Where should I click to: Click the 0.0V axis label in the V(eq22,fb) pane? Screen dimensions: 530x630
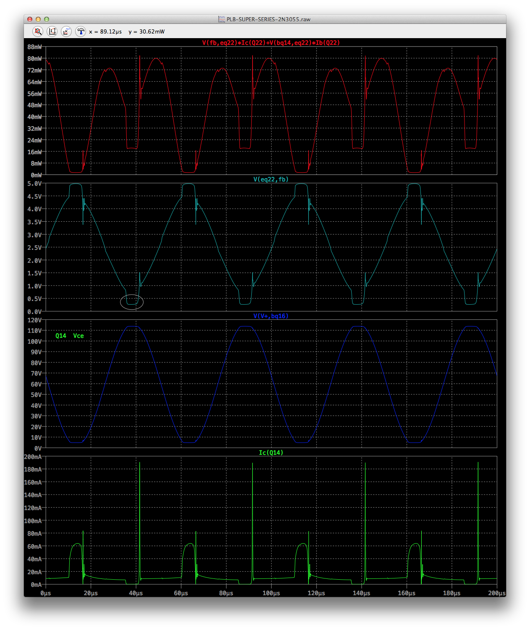[35, 312]
